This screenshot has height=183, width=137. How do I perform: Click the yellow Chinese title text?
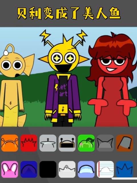pyautogui.click(x=69, y=13)
